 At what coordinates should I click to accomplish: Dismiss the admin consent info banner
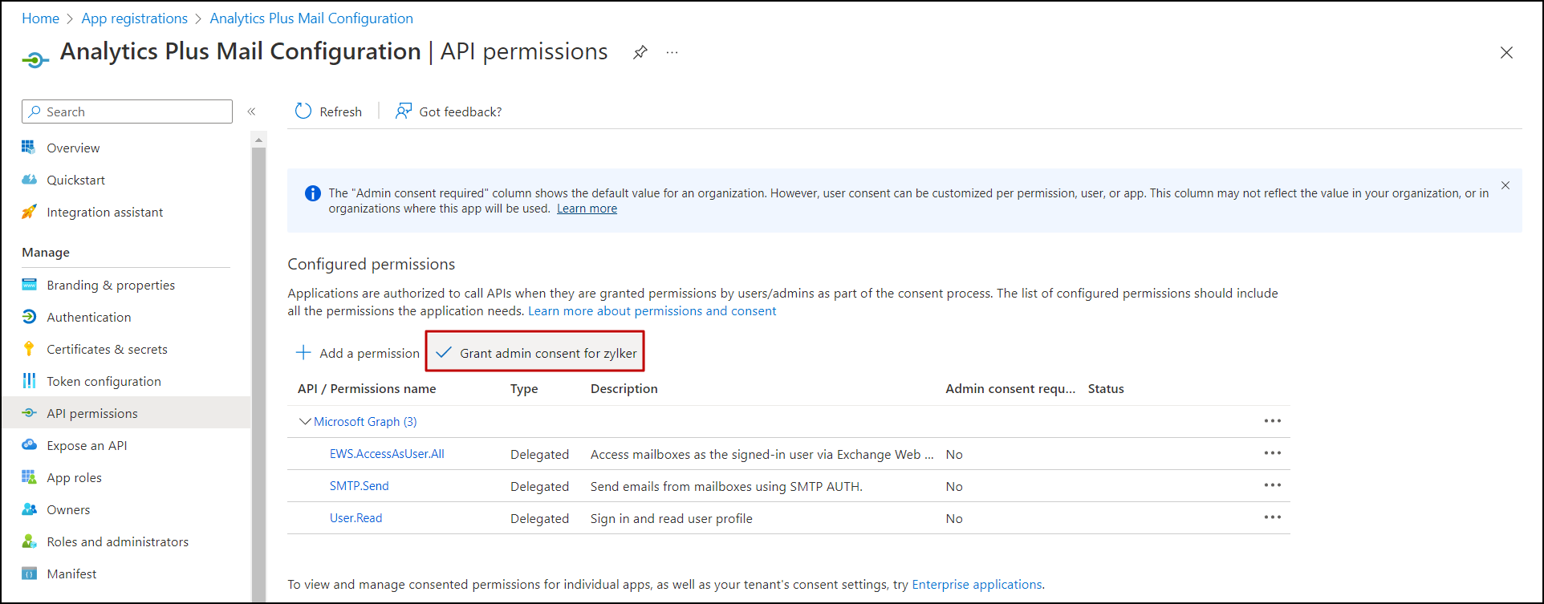[x=1505, y=185]
